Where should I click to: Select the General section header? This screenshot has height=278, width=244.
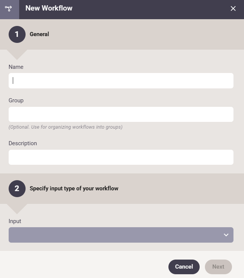pos(122,34)
